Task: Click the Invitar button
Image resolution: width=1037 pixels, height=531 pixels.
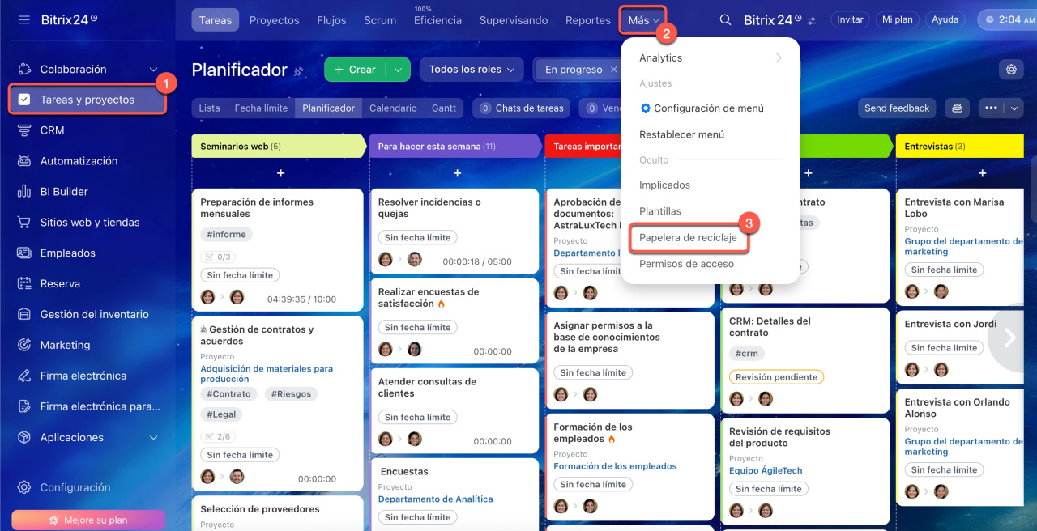Action: 850,19
